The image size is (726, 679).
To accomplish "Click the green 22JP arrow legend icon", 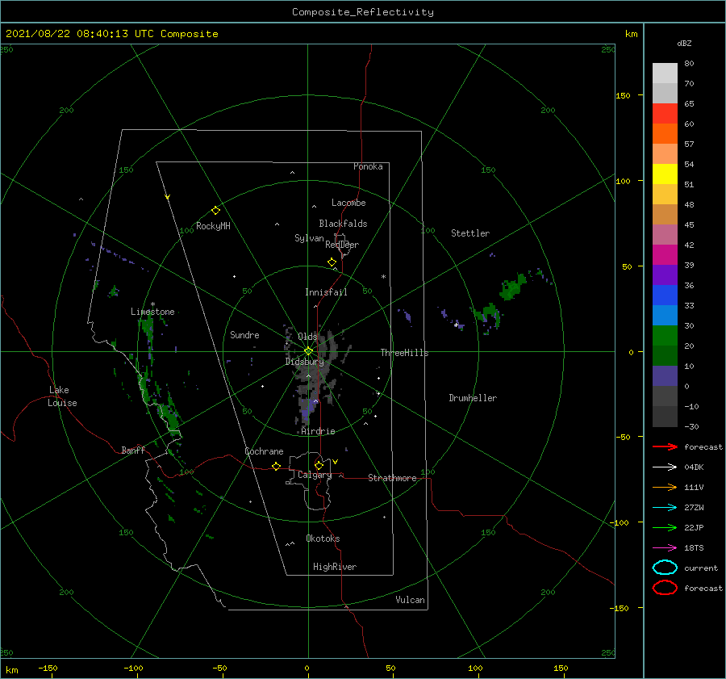I will click(665, 527).
